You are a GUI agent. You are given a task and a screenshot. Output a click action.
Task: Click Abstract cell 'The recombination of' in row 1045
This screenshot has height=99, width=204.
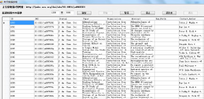tap(143, 57)
